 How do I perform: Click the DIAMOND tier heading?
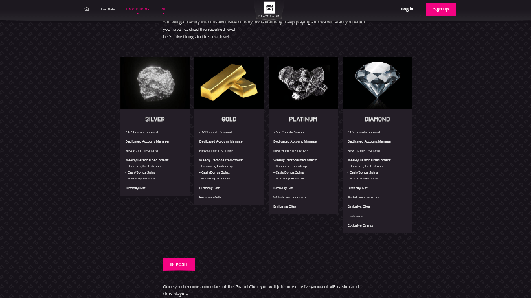click(x=377, y=119)
